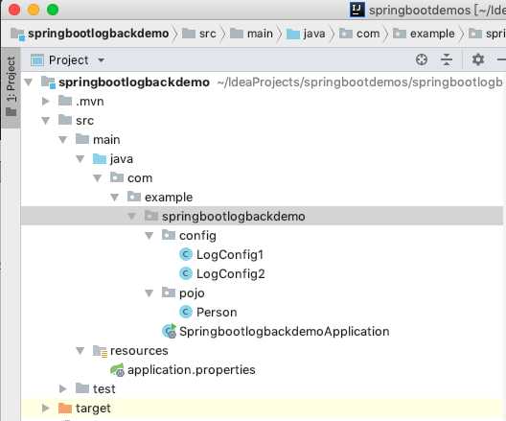Viewport: 506px width, 421px height.
Task: Click the pojo package name
Action: pyautogui.click(x=192, y=293)
